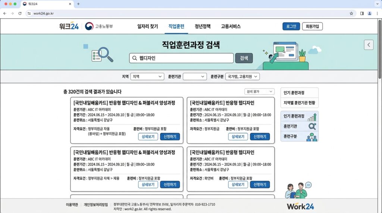
Task: Click 신청하기 on second-row 퍼블리셔 양성과정 card
Action: 170,185
